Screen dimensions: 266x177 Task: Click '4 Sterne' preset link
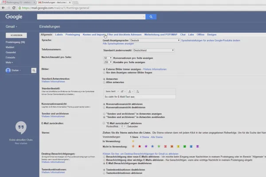(x=145, y=137)
